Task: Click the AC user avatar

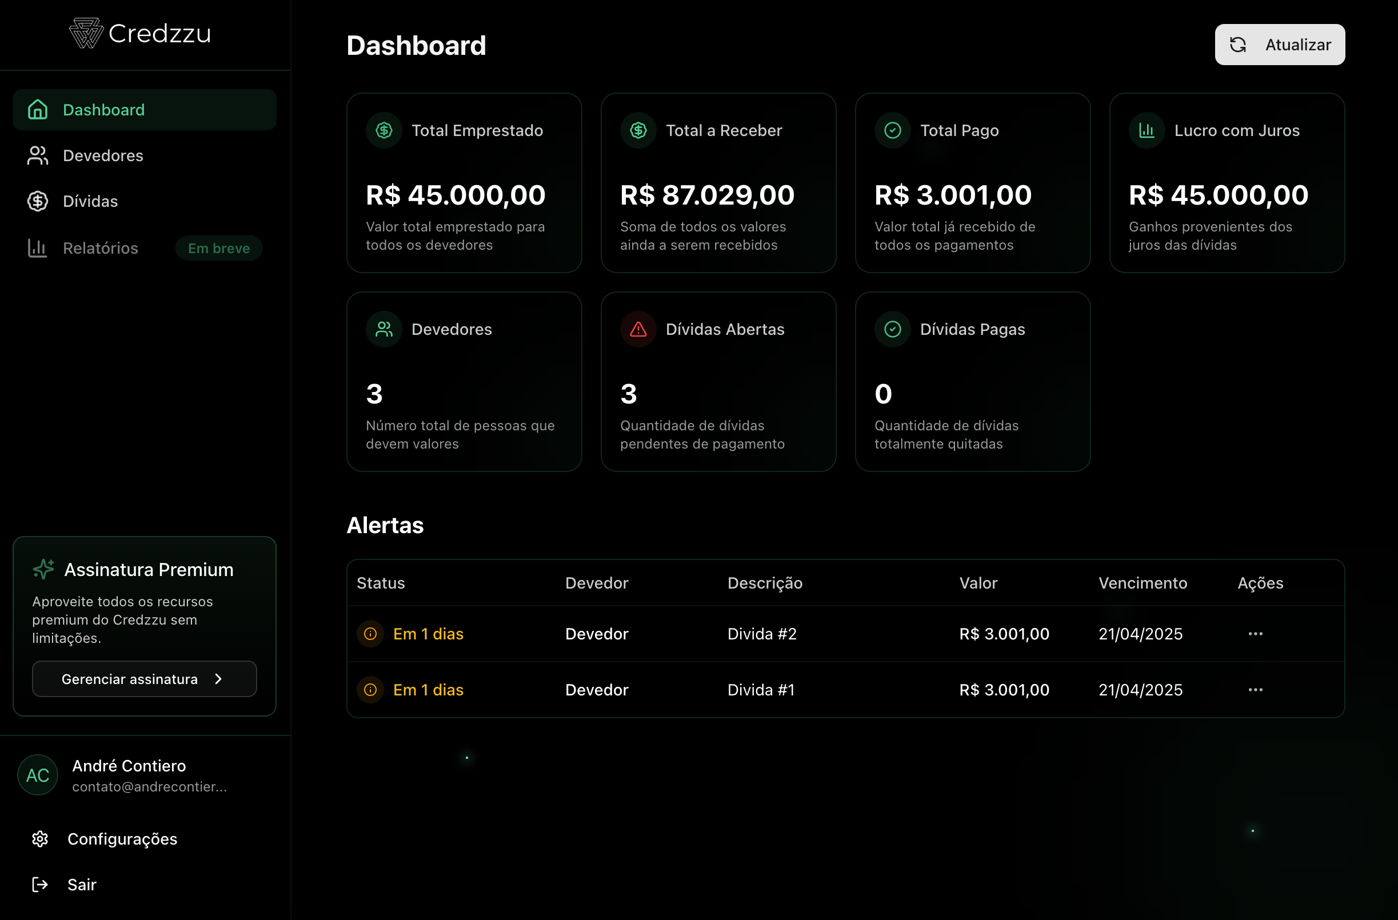Action: pos(37,775)
